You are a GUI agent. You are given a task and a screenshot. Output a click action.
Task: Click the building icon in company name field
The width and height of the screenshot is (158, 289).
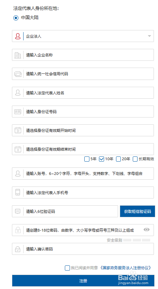pos(18,55)
